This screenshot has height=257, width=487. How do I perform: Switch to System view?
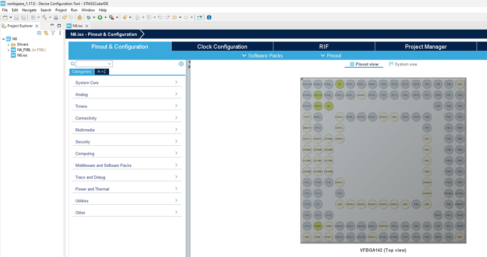coord(403,64)
